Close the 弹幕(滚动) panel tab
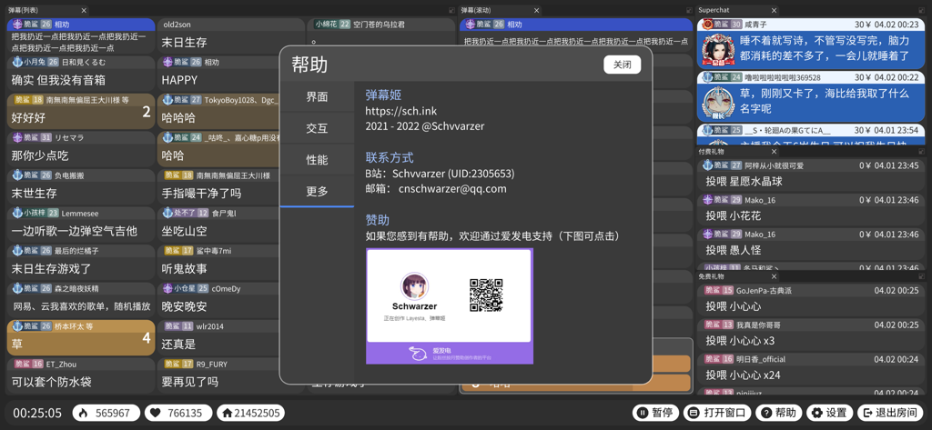Viewport: 932px width, 430px height. 537,10
